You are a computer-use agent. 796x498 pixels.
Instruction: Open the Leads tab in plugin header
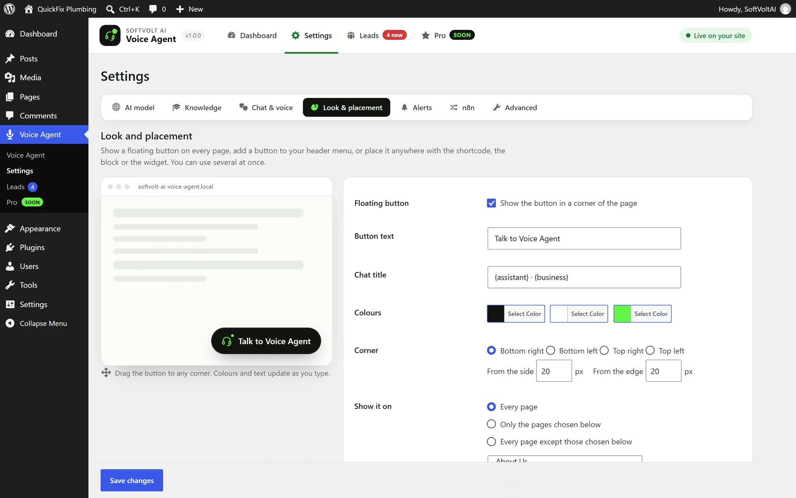(376, 36)
